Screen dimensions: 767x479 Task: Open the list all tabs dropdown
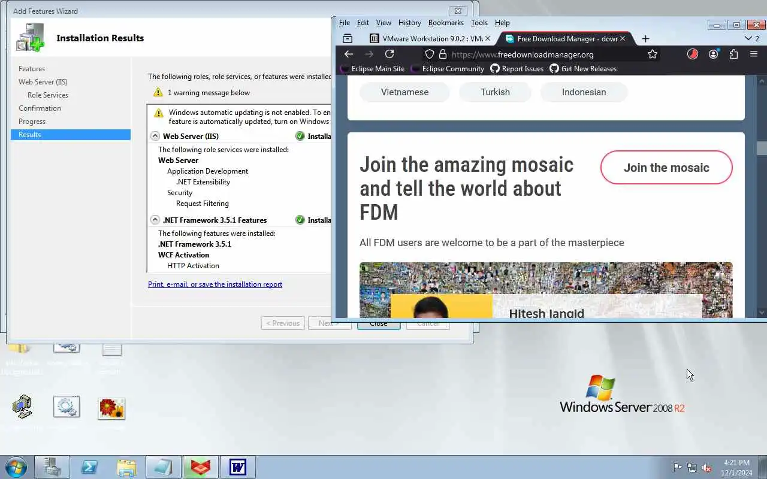751,38
